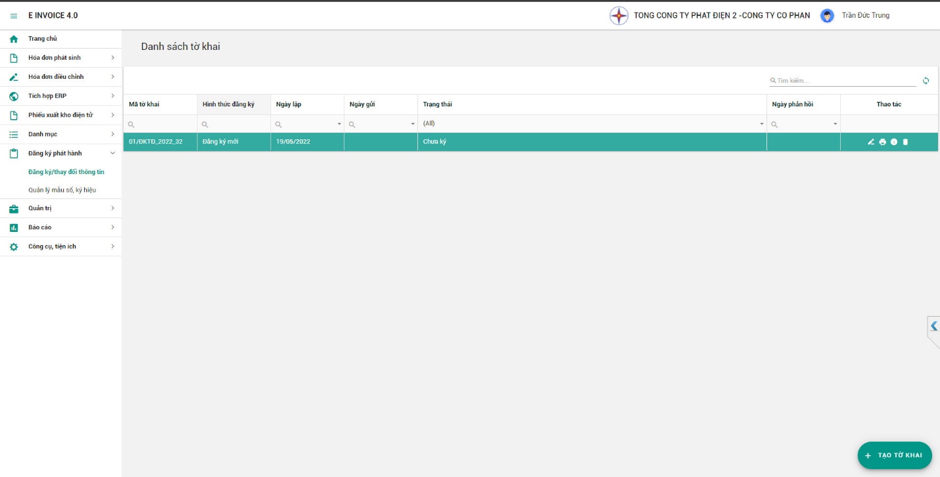Open Hóa đơn phát sinh menu

coord(60,58)
